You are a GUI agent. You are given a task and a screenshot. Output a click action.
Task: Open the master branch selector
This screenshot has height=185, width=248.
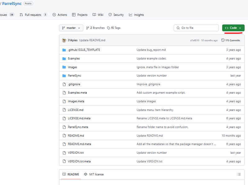tap(71, 28)
